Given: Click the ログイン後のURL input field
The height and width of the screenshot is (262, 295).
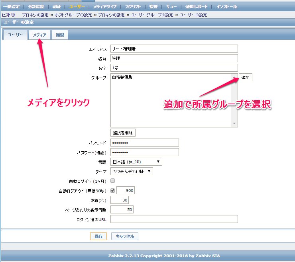Looking at the screenshot, I should [174, 219].
